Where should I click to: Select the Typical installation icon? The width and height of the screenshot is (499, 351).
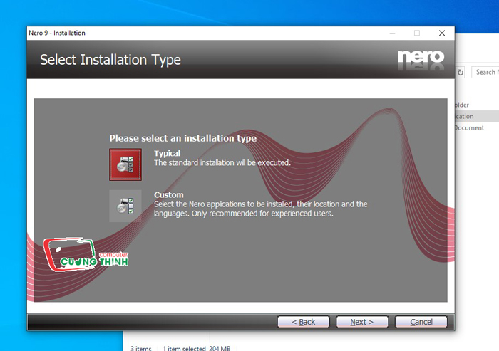click(125, 164)
